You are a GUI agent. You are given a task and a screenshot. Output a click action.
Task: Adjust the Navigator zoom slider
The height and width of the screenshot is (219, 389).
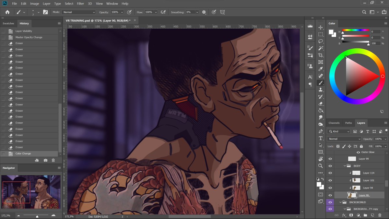37,216
